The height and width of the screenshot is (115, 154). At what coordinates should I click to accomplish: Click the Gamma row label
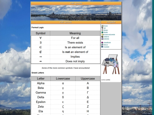pyautogui.click(x=41, y=93)
